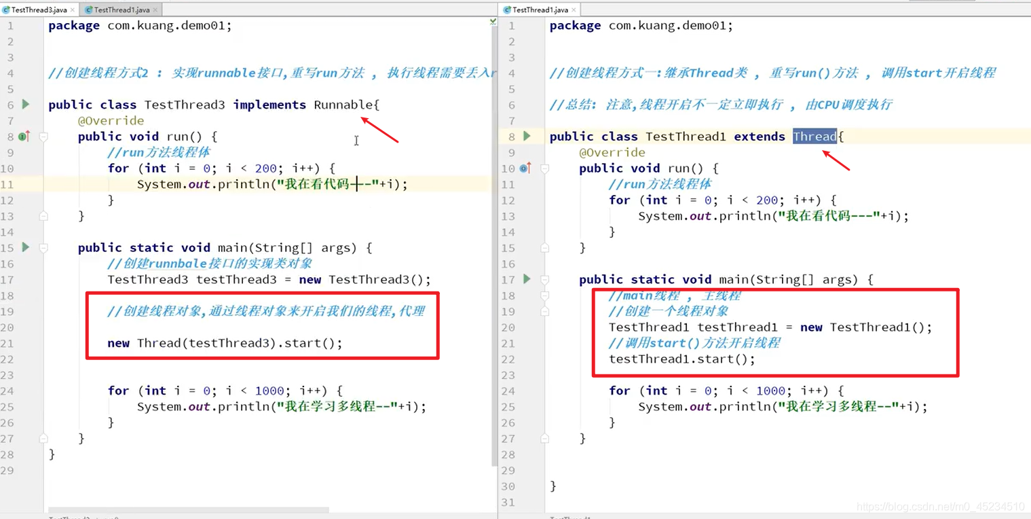Click 'Runnable' in TestThread3 class declaration

coord(343,105)
